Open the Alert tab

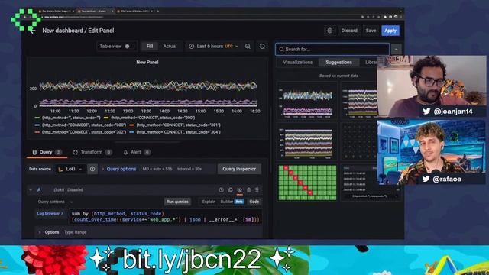tap(137, 152)
